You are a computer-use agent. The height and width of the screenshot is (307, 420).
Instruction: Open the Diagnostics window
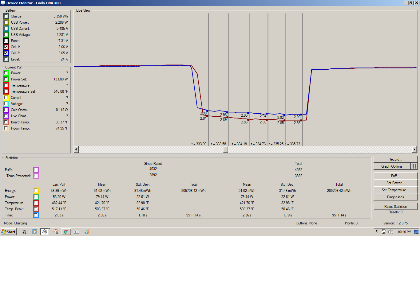point(395,197)
